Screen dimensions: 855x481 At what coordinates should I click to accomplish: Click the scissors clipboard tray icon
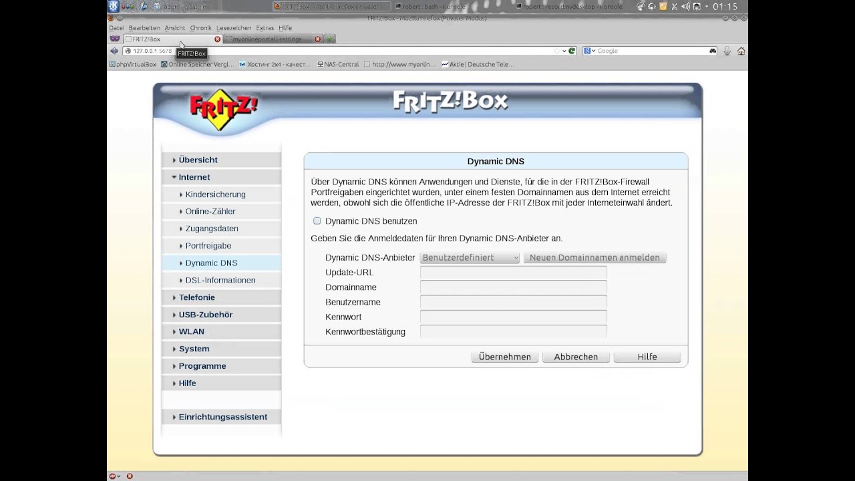[x=675, y=7]
